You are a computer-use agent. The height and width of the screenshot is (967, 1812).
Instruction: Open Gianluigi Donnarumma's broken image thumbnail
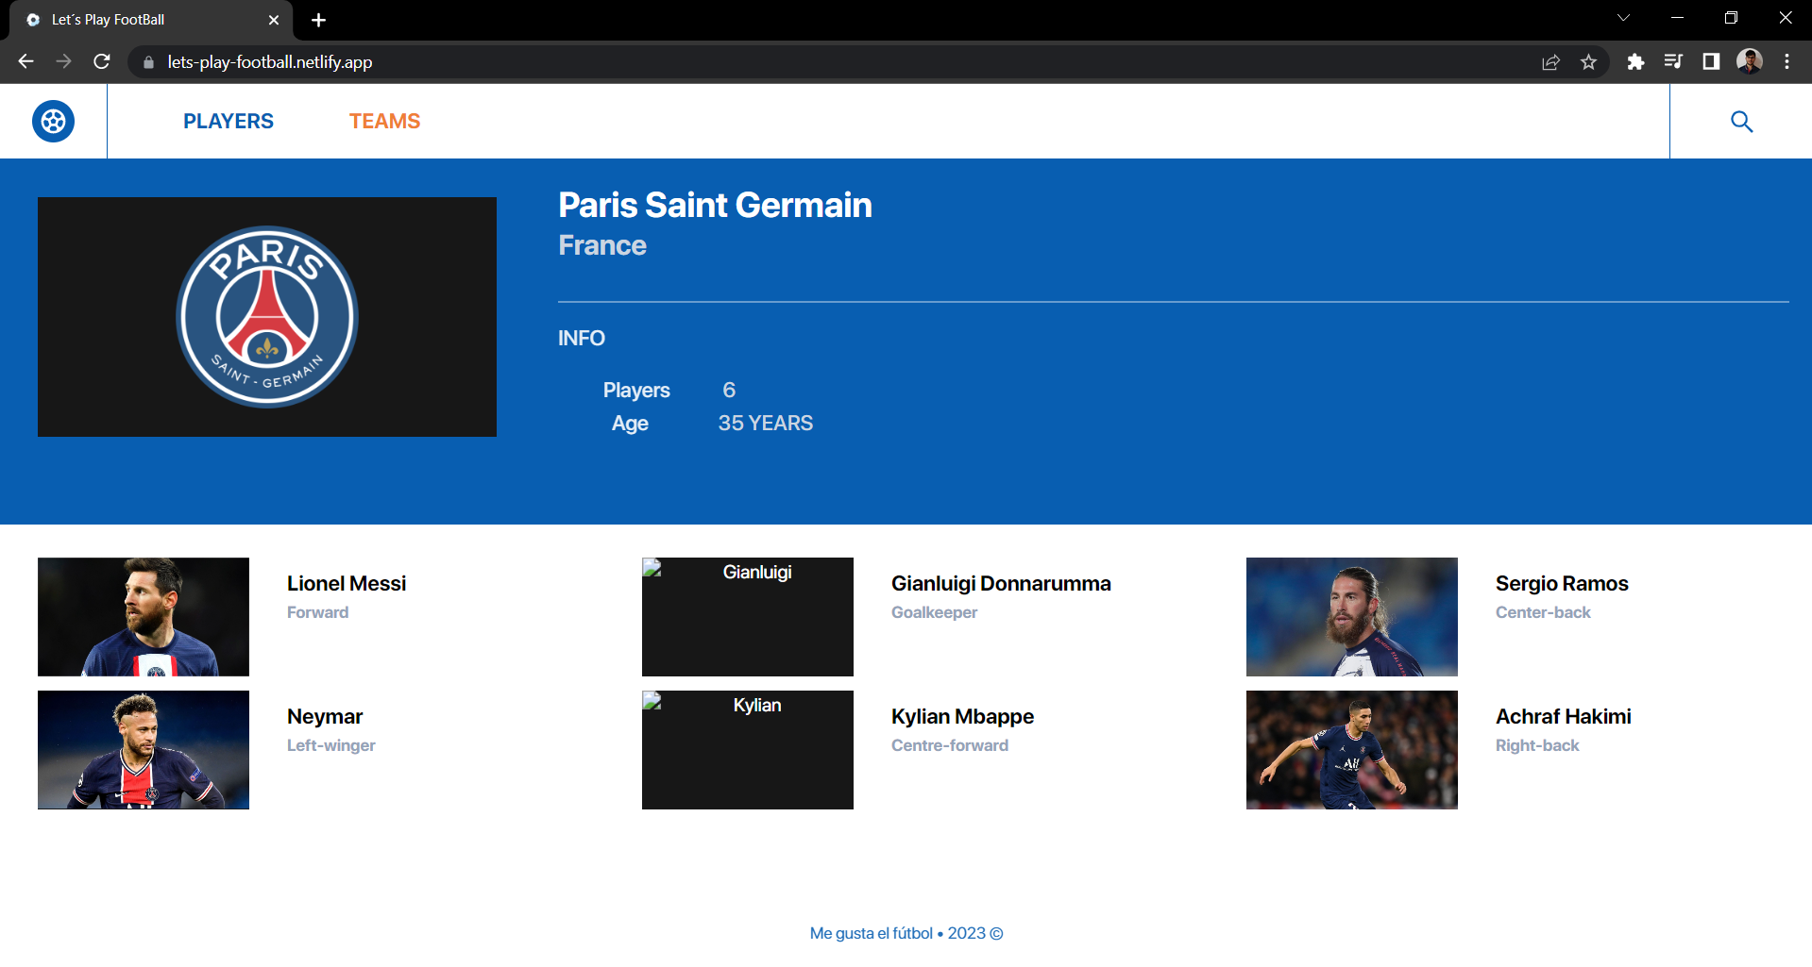(748, 617)
